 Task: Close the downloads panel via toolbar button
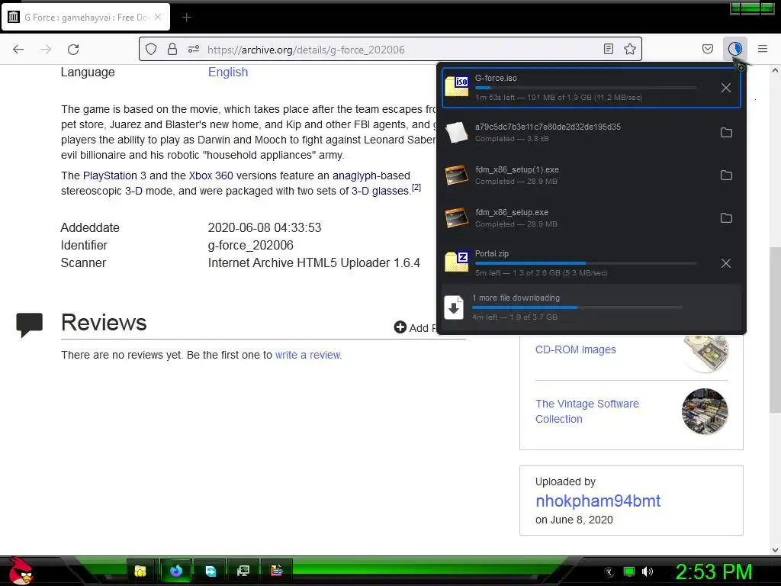coord(734,49)
